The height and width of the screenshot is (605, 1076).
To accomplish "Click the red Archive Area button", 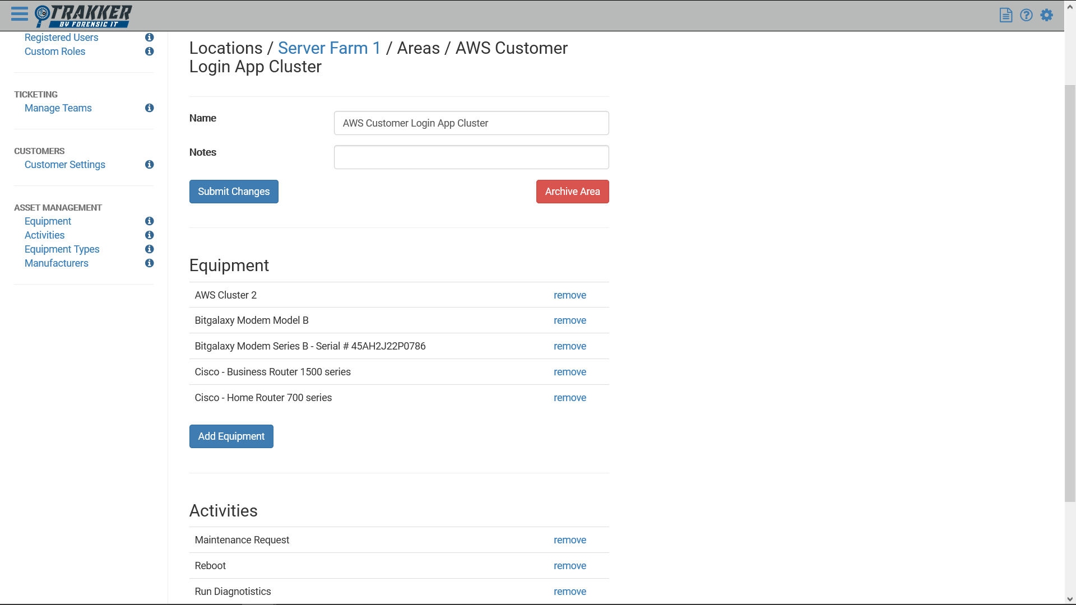I will point(572,192).
